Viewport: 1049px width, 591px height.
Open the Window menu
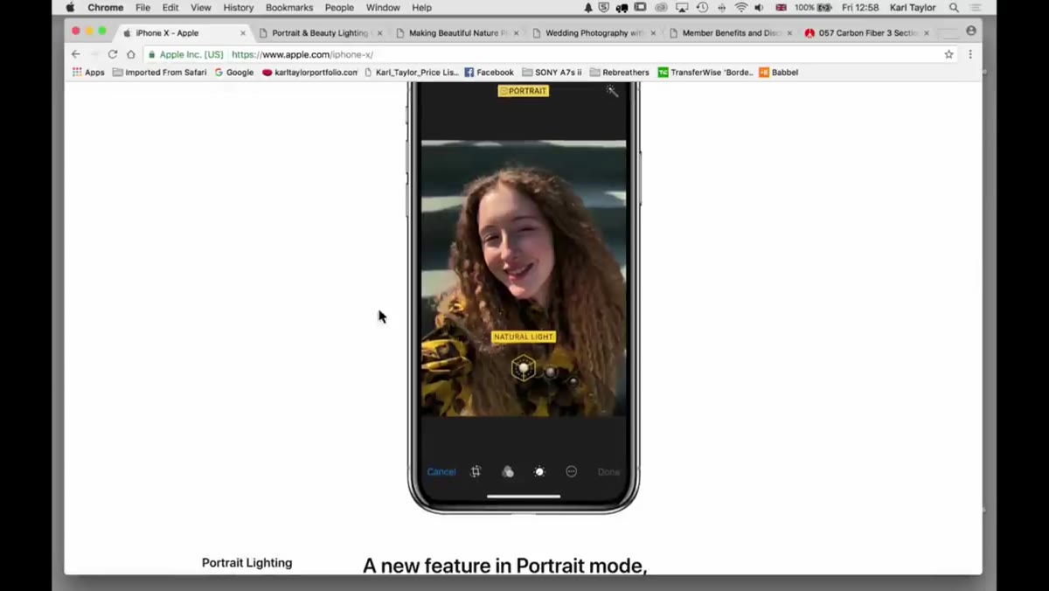(x=383, y=8)
